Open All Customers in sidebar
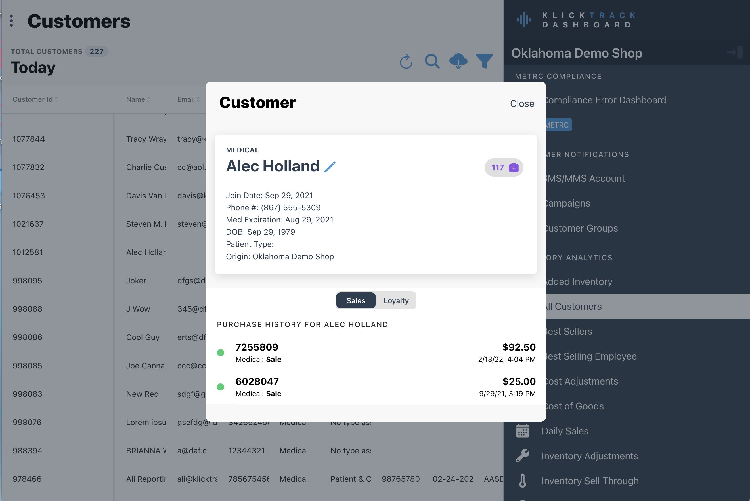Viewport: 750px width, 501px height. 576,306
